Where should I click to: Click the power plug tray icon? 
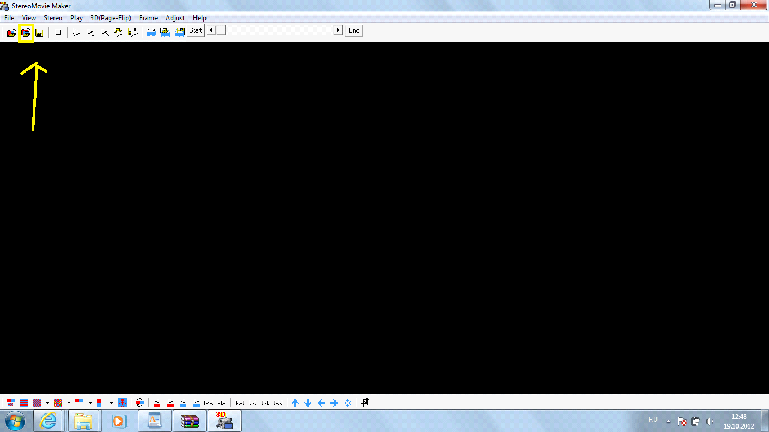click(x=695, y=421)
